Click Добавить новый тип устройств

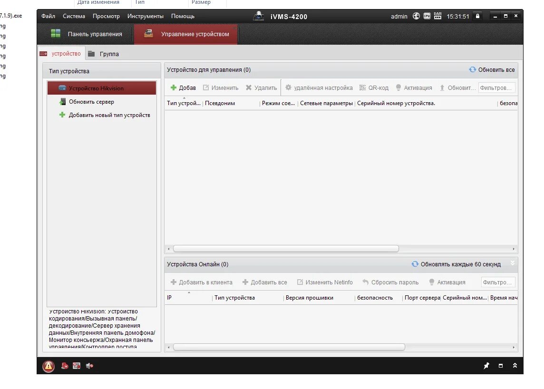click(x=102, y=115)
